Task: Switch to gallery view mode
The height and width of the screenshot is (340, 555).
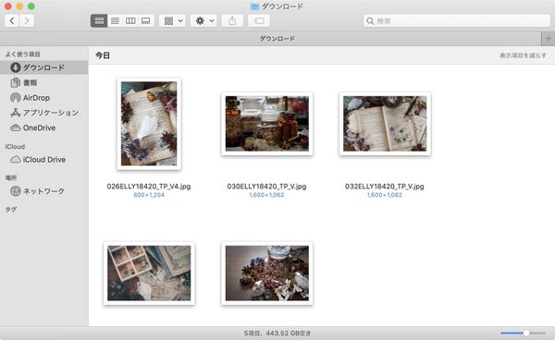Action: coord(146,21)
